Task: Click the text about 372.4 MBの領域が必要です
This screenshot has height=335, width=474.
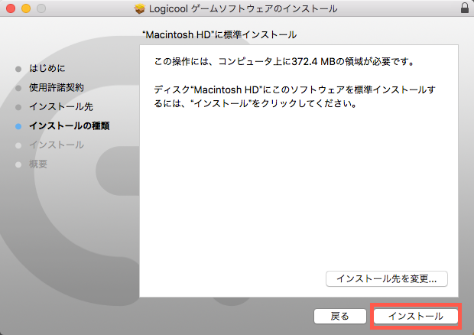Action: [284, 62]
